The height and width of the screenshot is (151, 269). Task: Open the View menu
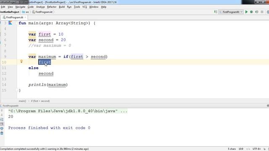coord(10,7)
